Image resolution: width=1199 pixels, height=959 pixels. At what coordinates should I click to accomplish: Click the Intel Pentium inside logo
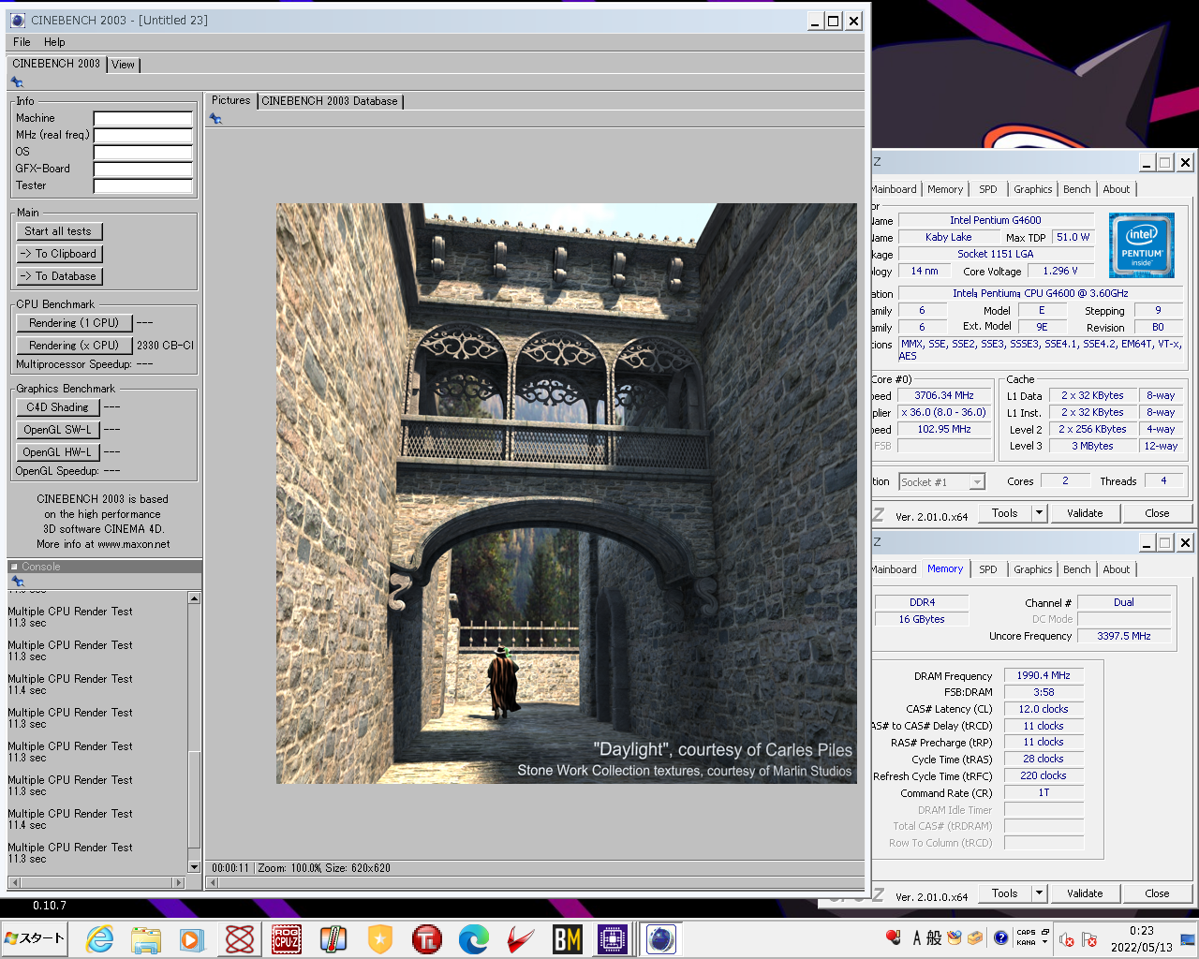(x=1141, y=245)
